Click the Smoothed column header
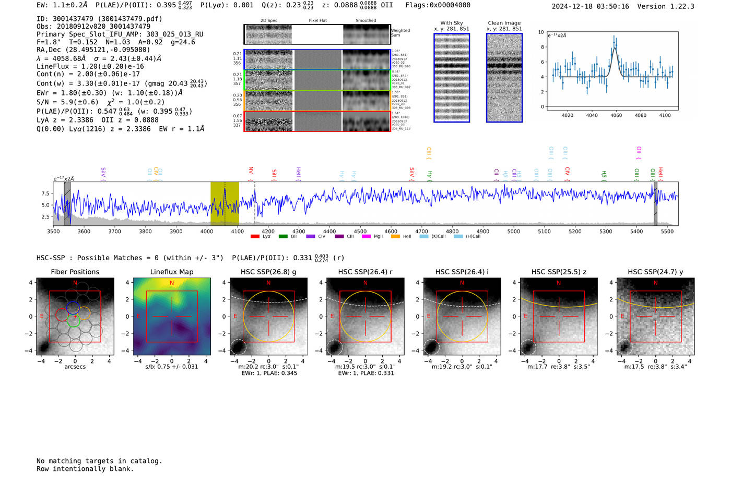Screen dimensions: 731x497 366,21
